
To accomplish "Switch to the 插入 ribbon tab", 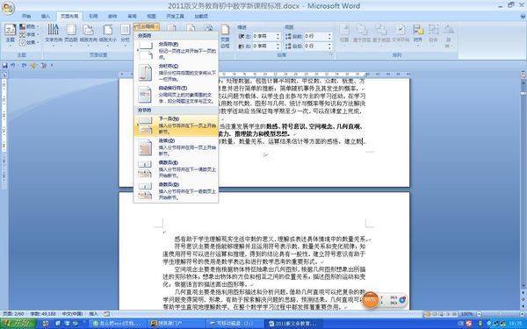I will point(46,16).
